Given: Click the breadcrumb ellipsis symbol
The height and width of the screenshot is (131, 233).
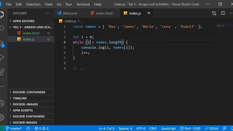Looking at the screenshot, I should coord(82,21).
